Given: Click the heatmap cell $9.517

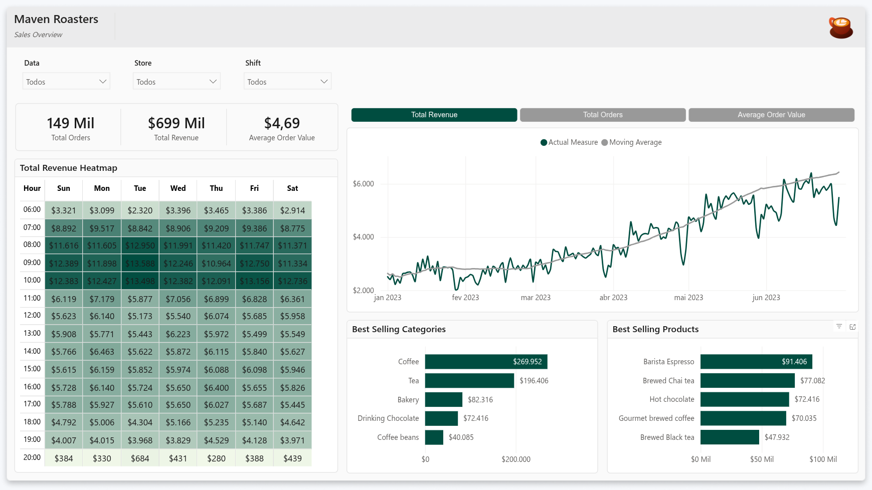Looking at the screenshot, I should [x=102, y=228].
